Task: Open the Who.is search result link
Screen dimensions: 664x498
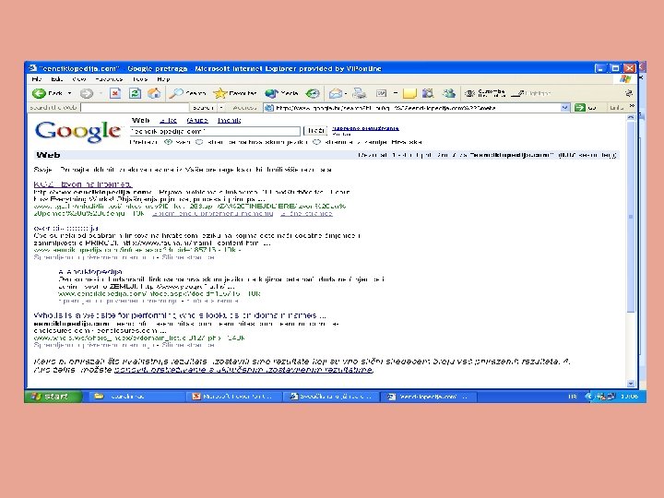Action: pos(180,315)
